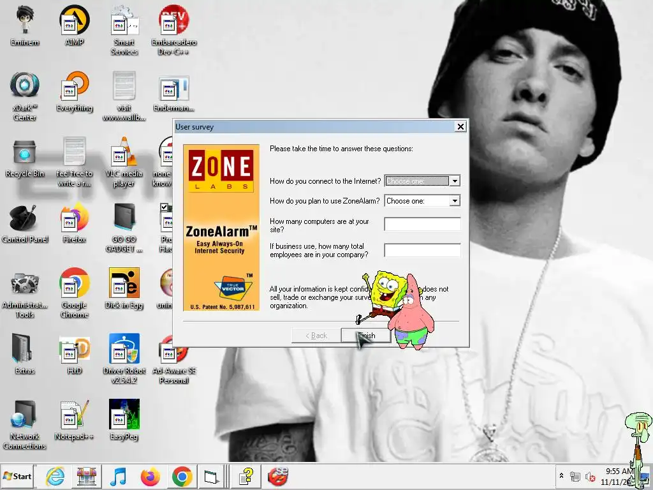
Task: Open Control Panel desktop icon
Action: [x=25, y=223]
